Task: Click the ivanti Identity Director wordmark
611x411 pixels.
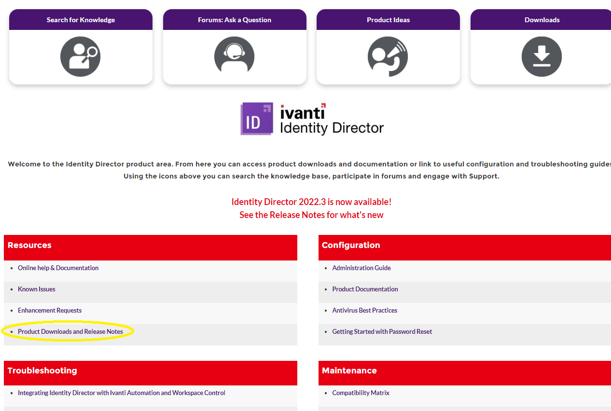Action: pyautogui.click(x=332, y=119)
